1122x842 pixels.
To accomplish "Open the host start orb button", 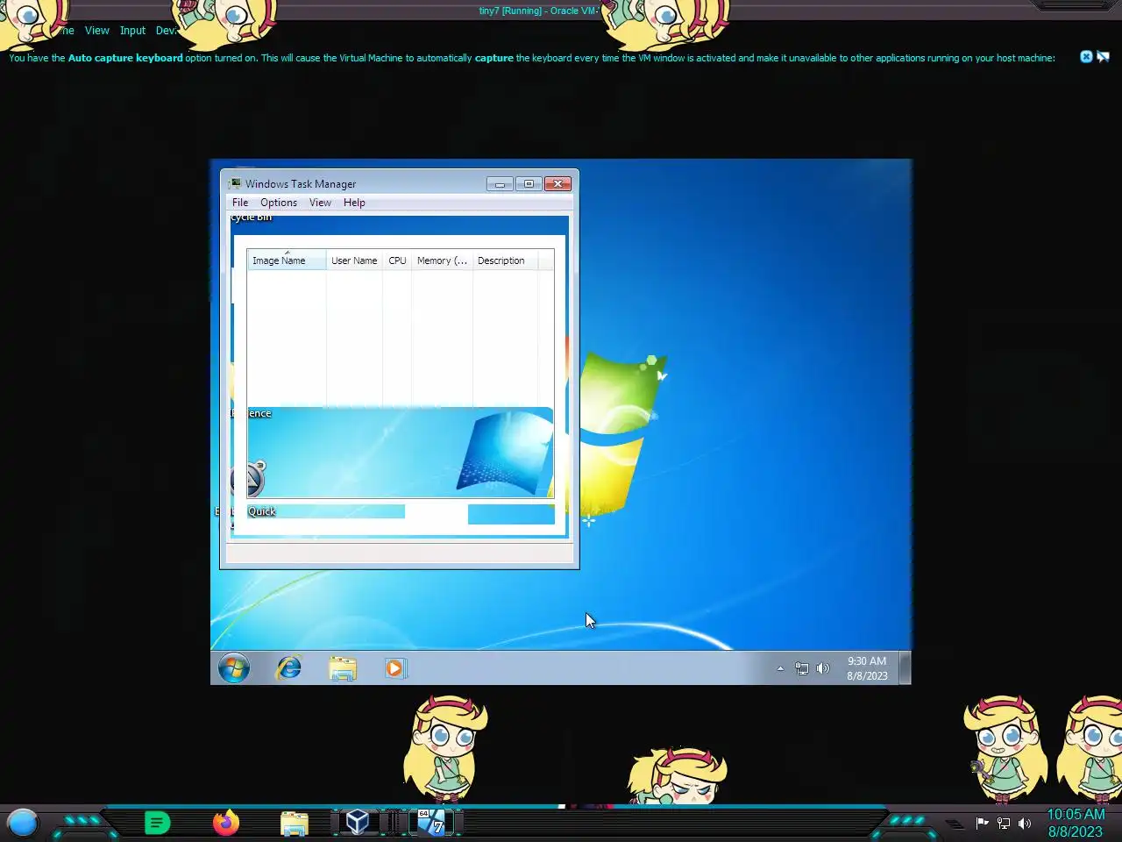I will [23, 823].
